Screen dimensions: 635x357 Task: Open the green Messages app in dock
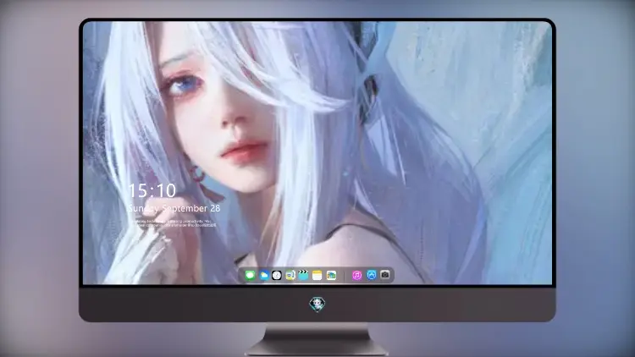click(x=250, y=276)
